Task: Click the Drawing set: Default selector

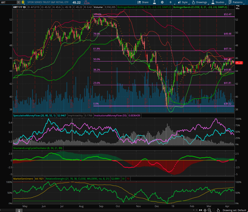Action: [232, 210]
